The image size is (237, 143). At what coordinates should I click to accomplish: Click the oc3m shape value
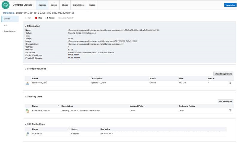[x=70, y=39]
